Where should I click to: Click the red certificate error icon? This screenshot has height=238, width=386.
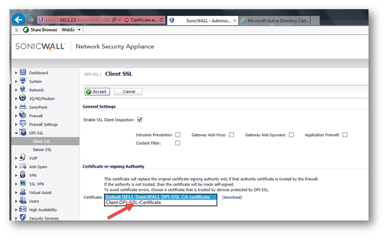127,20
